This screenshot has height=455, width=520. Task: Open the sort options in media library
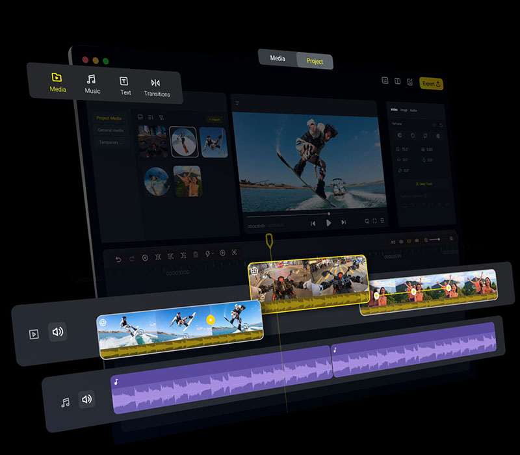[151, 117]
